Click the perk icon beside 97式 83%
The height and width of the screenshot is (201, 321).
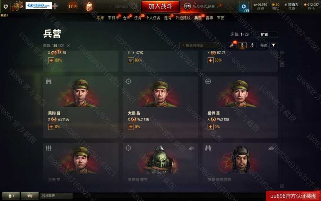[131, 60]
